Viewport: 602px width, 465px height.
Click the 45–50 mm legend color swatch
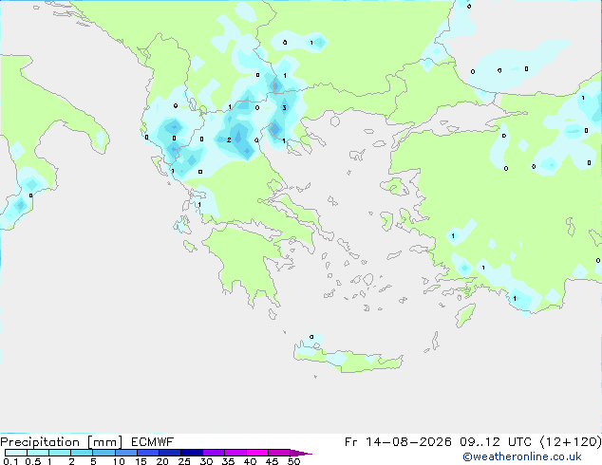tap(279, 453)
